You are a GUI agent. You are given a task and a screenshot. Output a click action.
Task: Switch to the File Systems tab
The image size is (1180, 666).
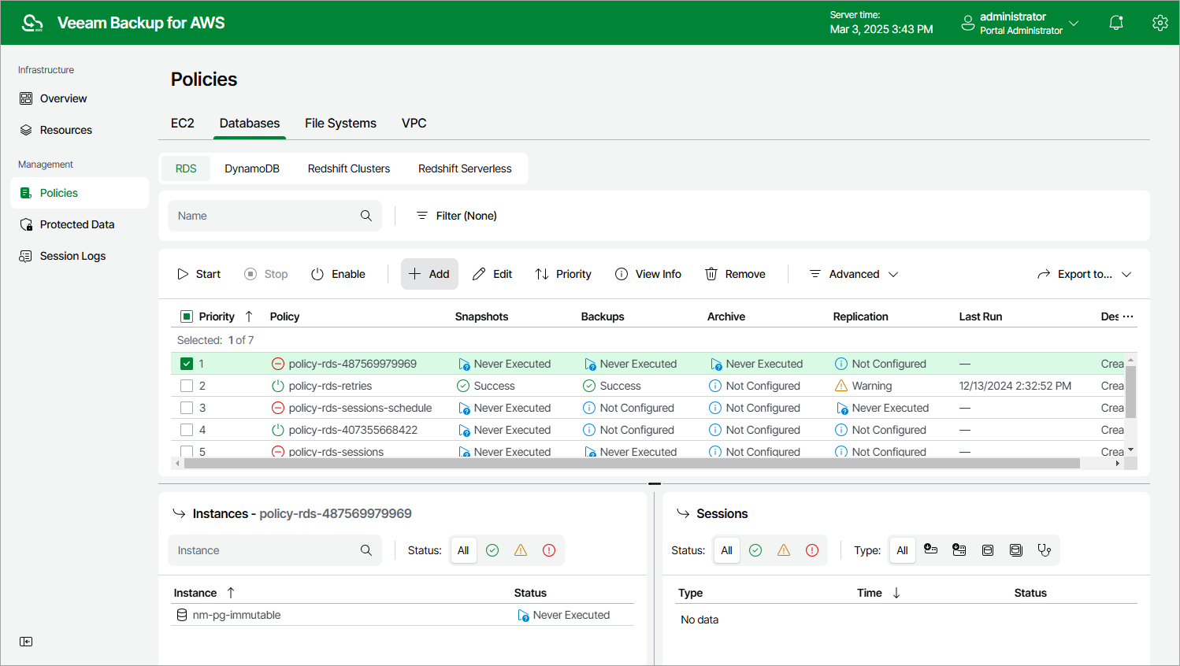pyautogui.click(x=340, y=123)
